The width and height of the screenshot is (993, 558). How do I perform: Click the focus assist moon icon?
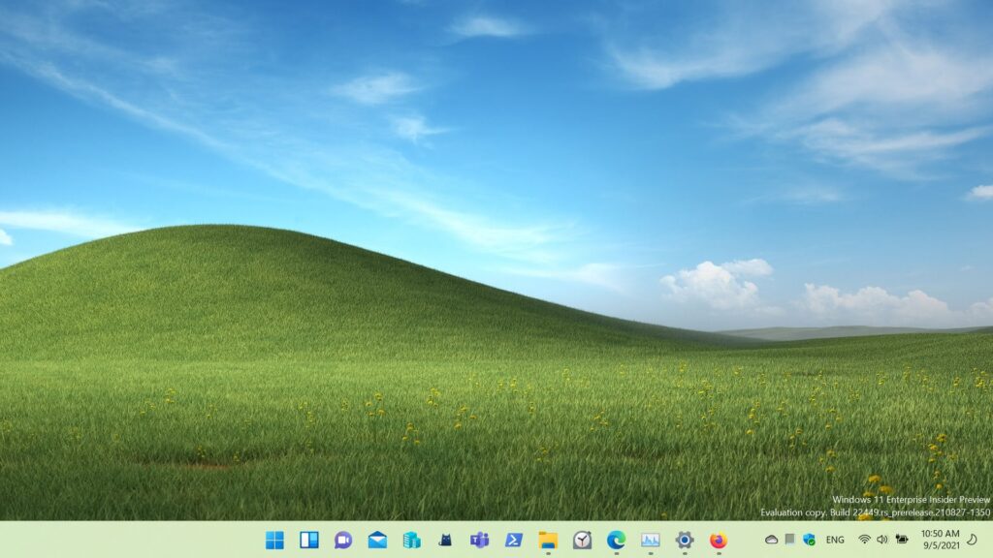[973, 540]
